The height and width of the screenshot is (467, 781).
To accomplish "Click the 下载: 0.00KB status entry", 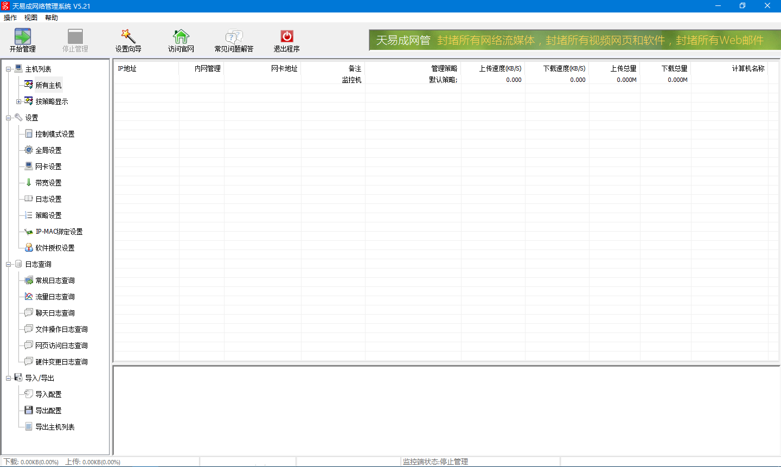I will (x=31, y=462).
